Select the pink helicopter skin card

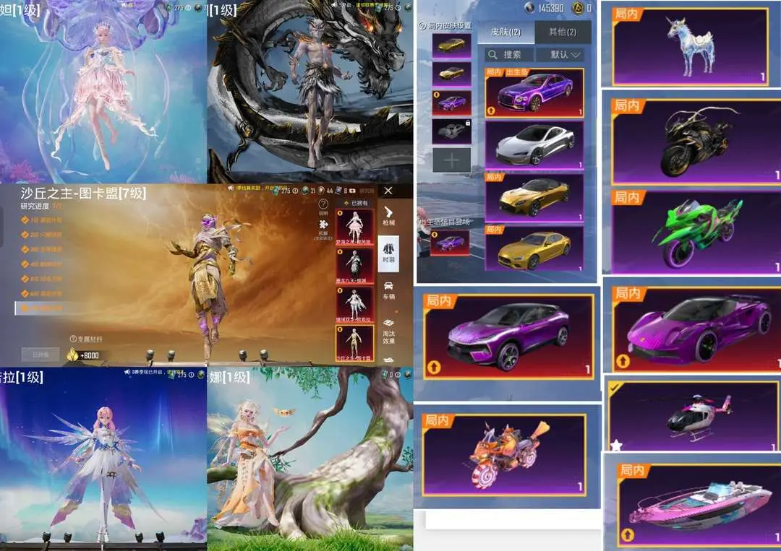(x=695, y=416)
